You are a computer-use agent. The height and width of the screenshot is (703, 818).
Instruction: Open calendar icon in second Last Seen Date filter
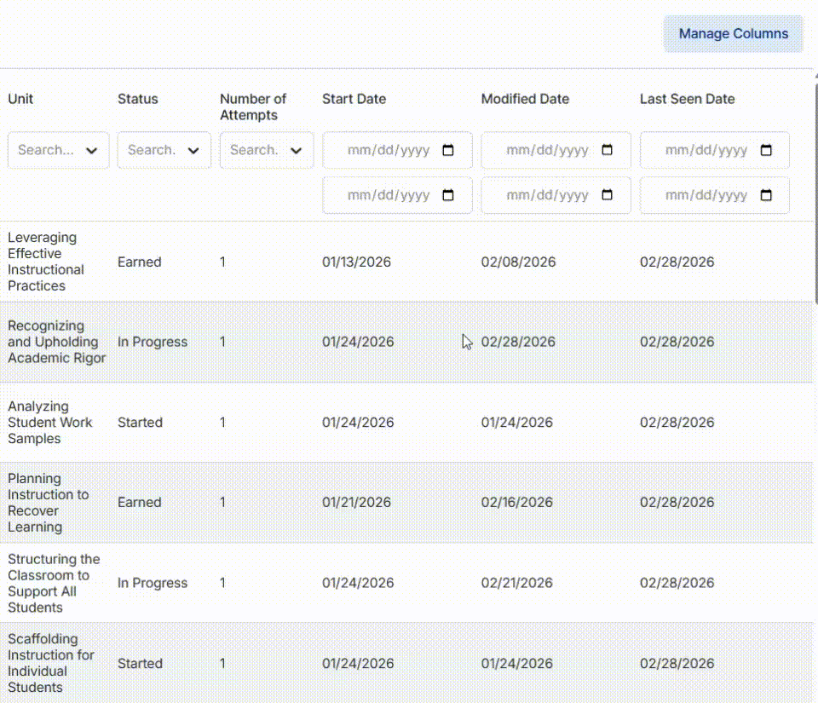coord(766,195)
